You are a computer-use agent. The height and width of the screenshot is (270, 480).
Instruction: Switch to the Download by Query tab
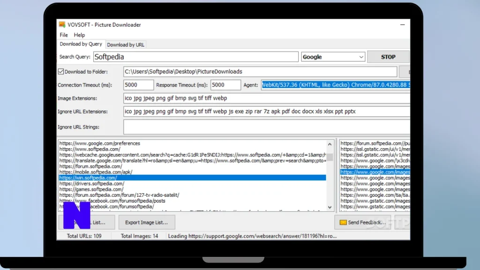(x=81, y=44)
